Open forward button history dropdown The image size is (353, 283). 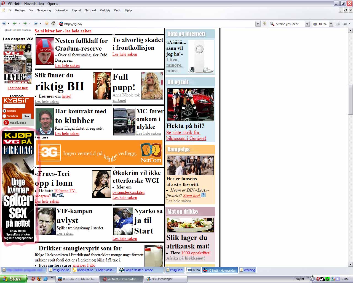tap(30, 24)
